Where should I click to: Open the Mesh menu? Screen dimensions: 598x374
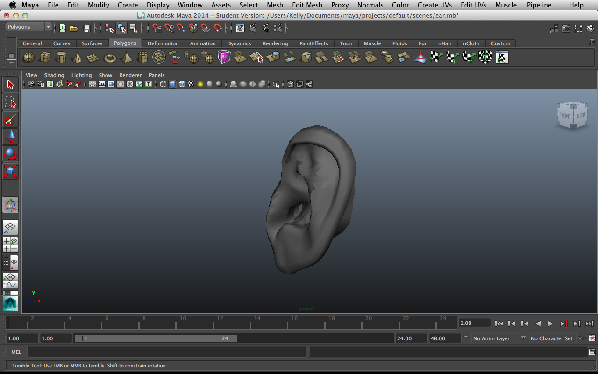(x=275, y=5)
